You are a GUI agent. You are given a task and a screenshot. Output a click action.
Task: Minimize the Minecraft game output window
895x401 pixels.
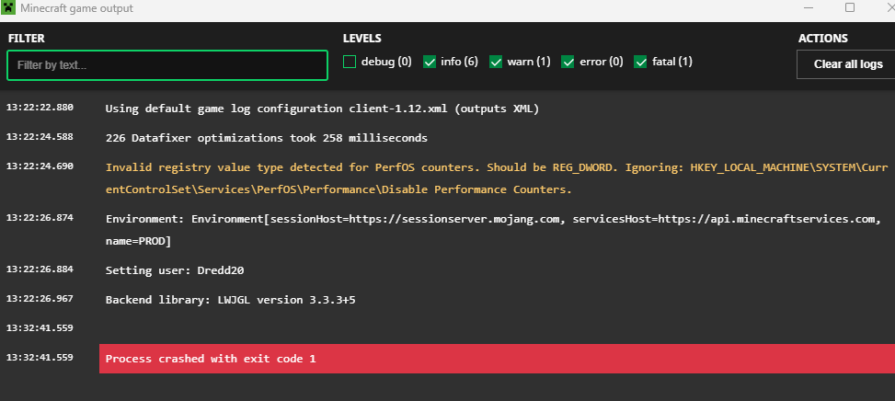pyautogui.click(x=806, y=7)
